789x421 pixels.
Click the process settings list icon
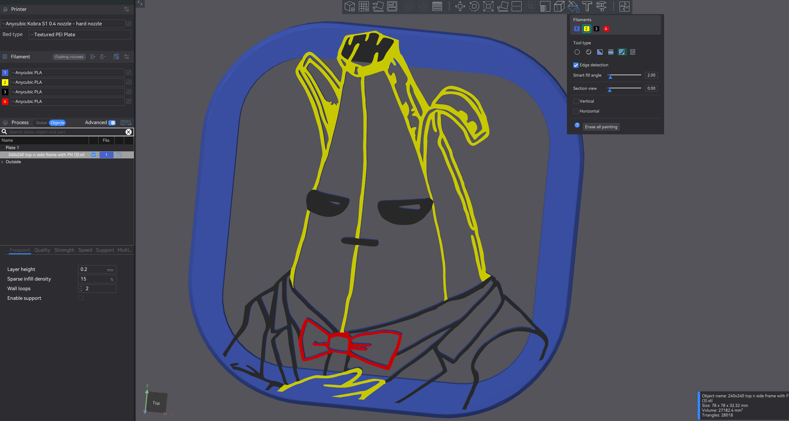coord(123,123)
